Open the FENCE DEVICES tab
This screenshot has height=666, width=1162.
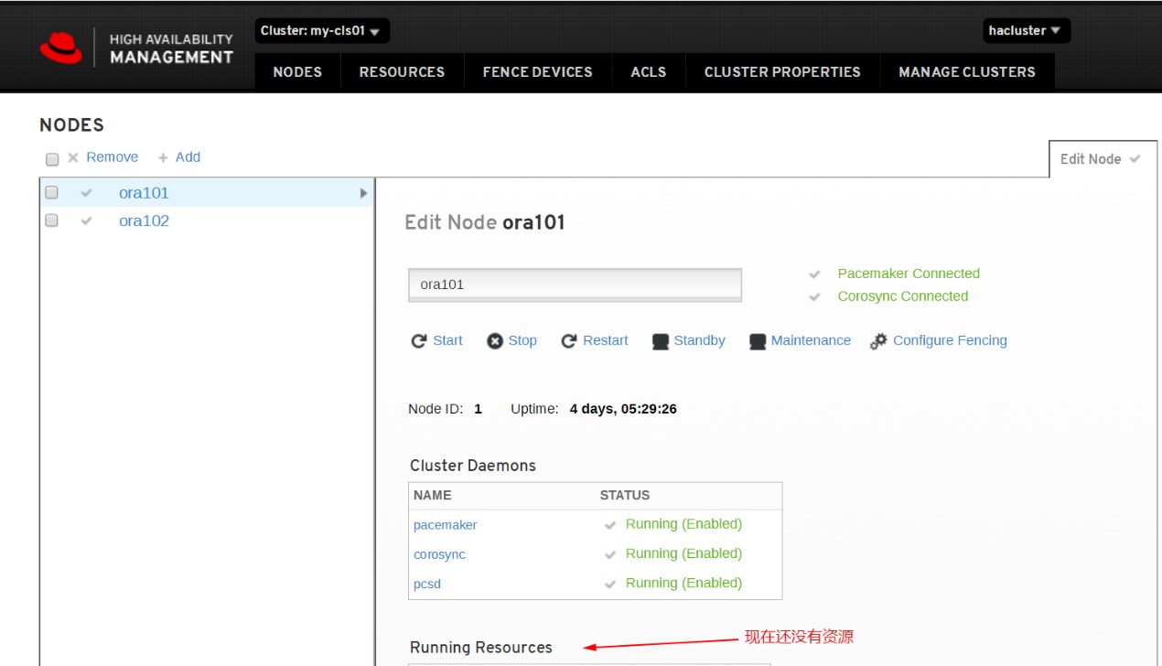pyautogui.click(x=537, y=71)
